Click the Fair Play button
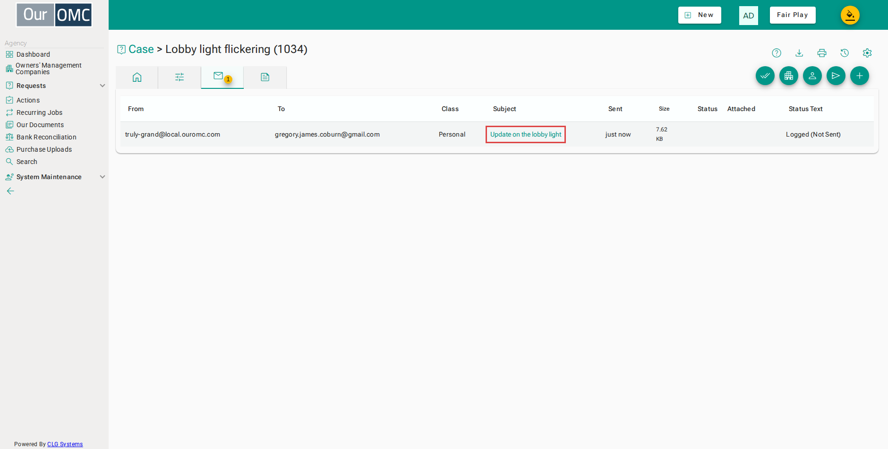This screenshot has height=449, width=888. click(x=793, y=15)
